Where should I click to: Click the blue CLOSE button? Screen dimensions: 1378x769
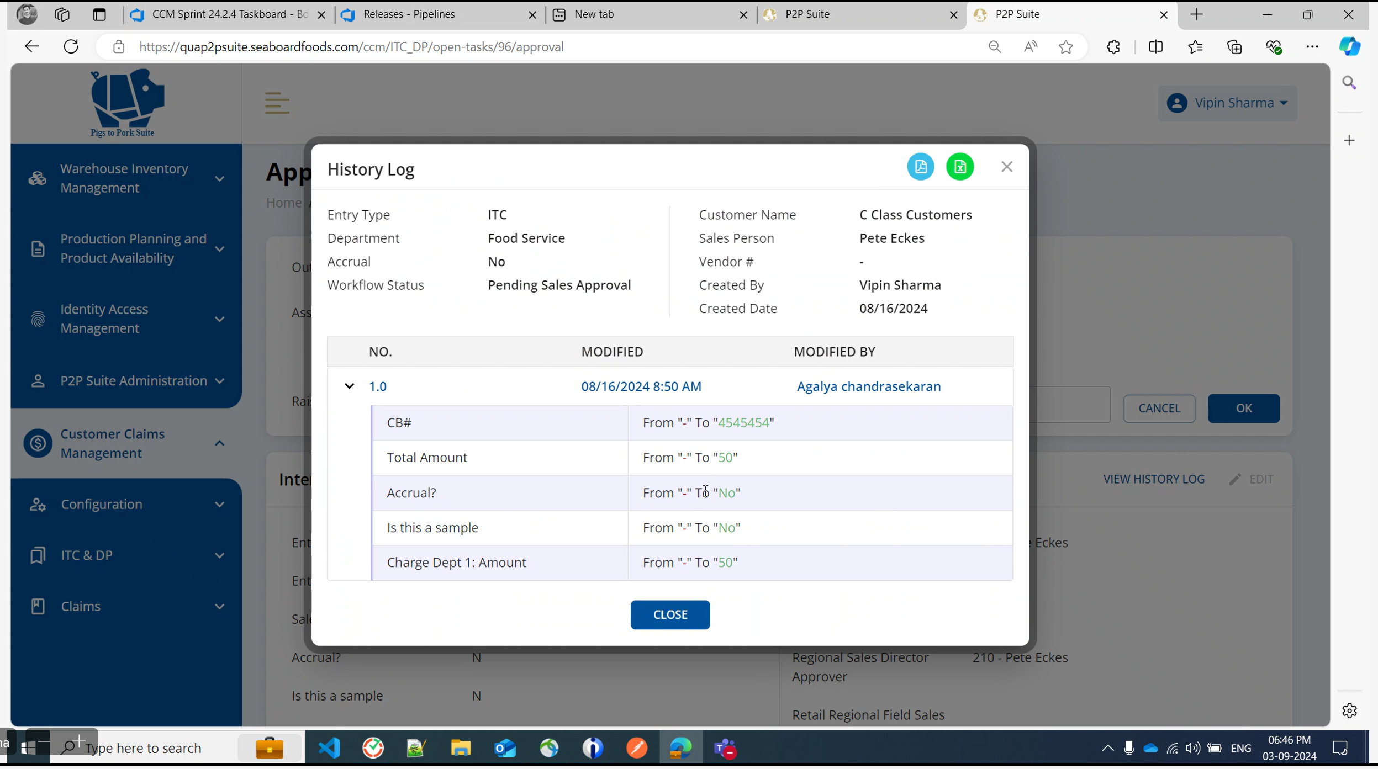click(669, 615)
